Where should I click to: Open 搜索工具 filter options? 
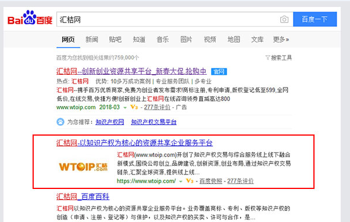tap(281, 58)
